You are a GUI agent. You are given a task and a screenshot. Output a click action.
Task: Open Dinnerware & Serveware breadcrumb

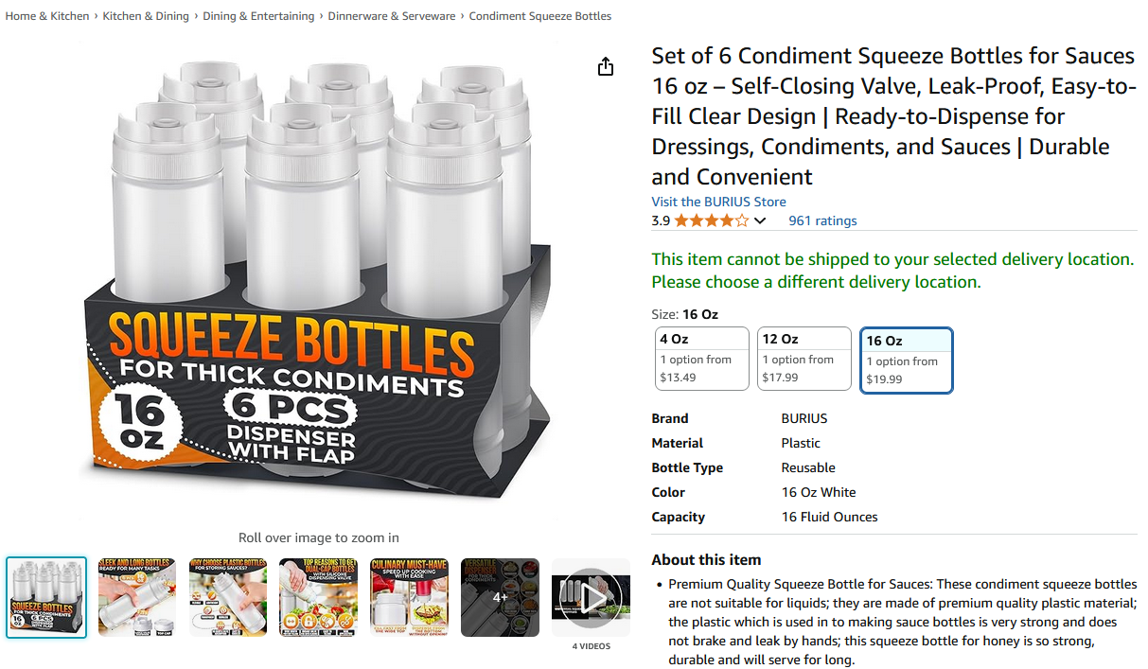(x=392, y=16)
